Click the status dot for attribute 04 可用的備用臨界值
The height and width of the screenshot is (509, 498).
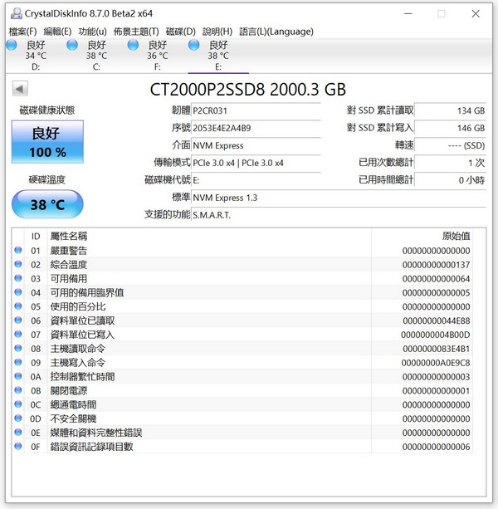[18, 292]
